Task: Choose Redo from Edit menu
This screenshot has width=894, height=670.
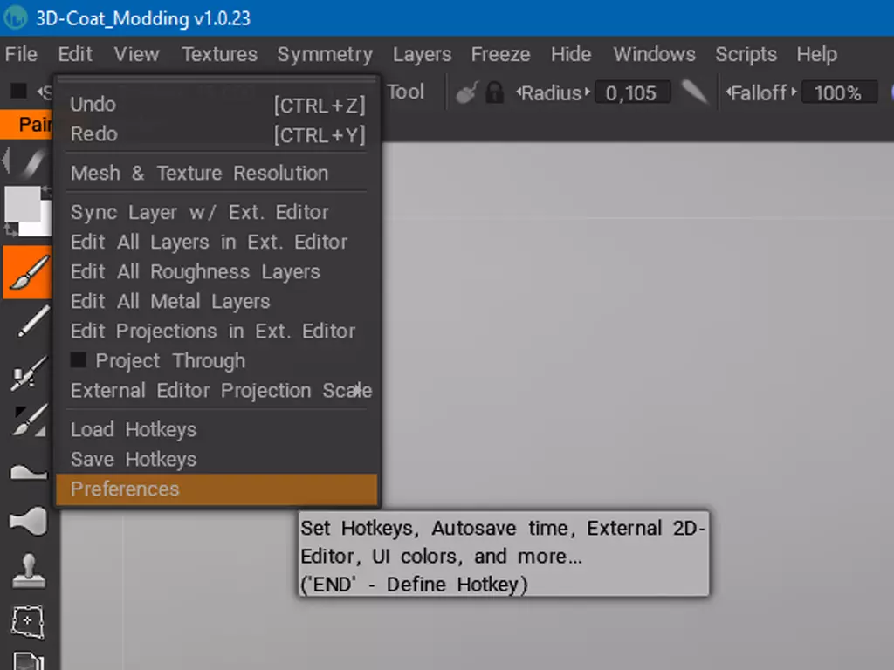Action: [x=217, y=133]
